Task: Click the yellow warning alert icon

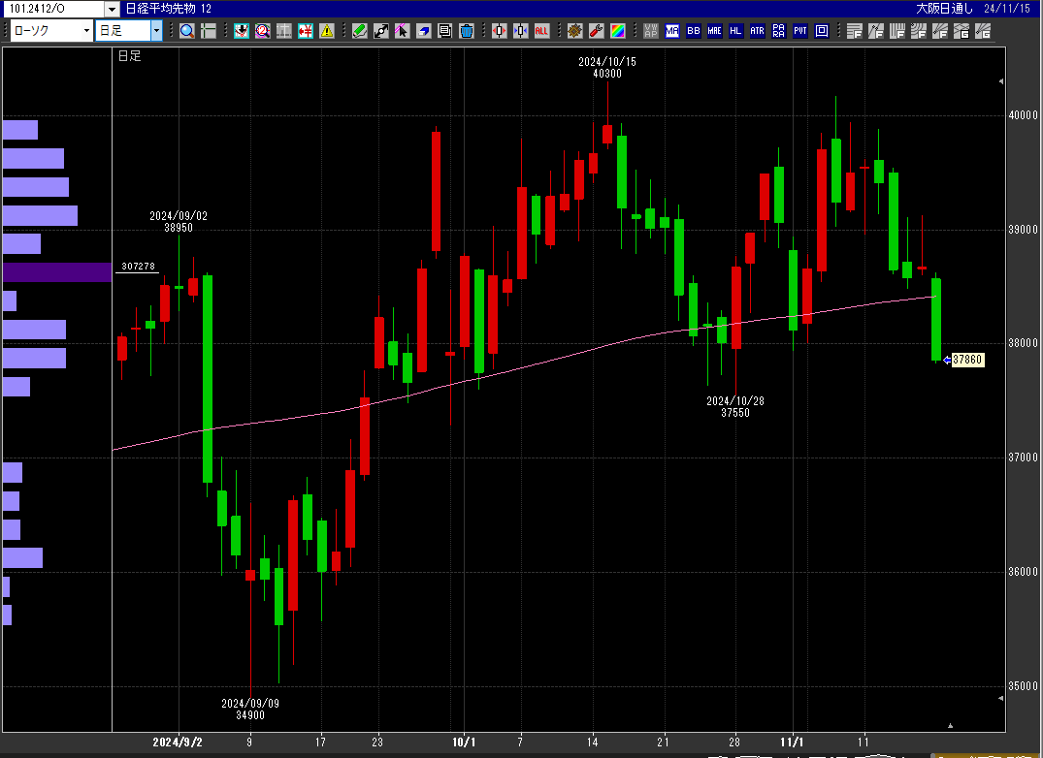Action: pyautogui.click(x=327, y=31)
